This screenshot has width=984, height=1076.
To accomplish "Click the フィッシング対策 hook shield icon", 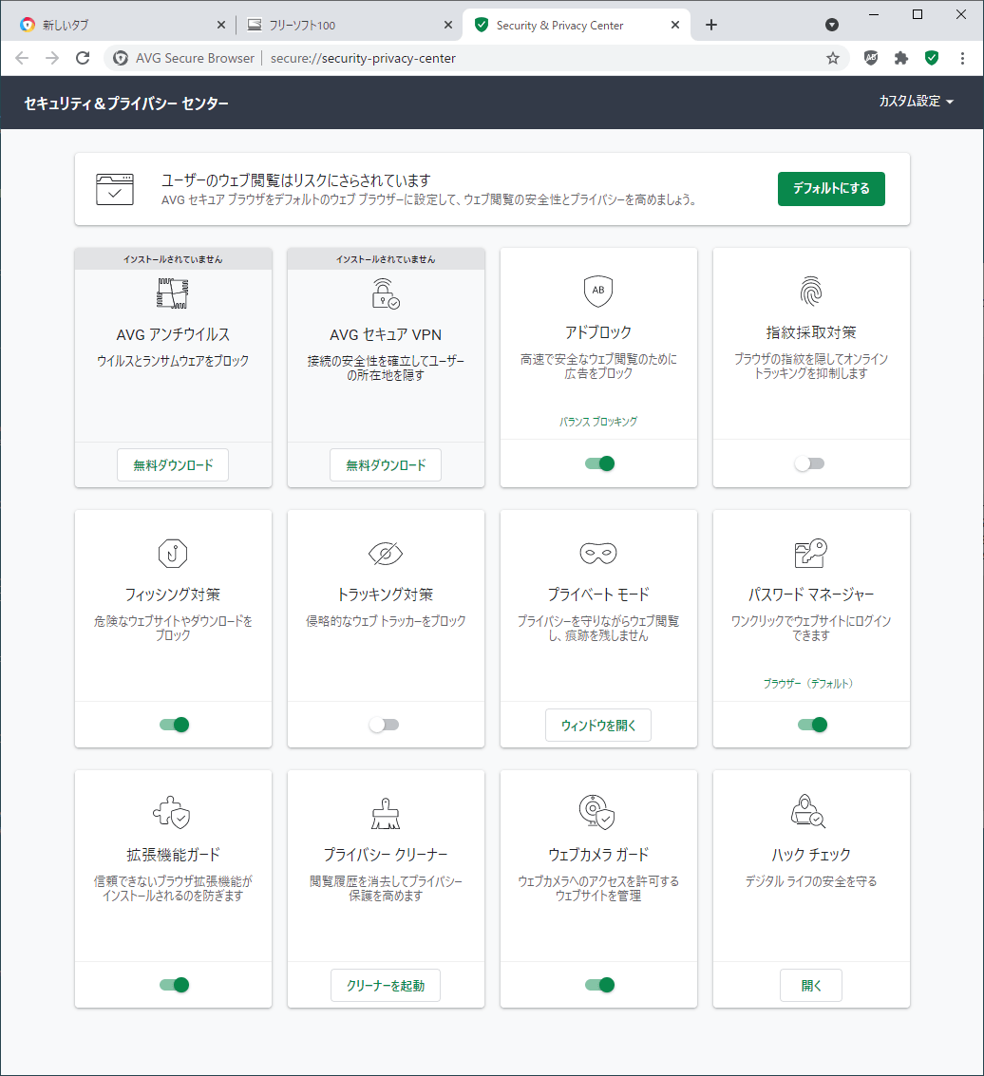I will 172,553.
